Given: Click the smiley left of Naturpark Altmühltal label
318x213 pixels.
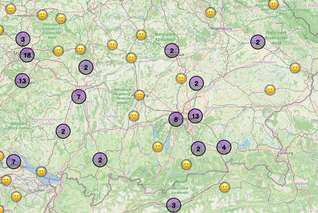Looking at the screenshot, I should 141,35.
